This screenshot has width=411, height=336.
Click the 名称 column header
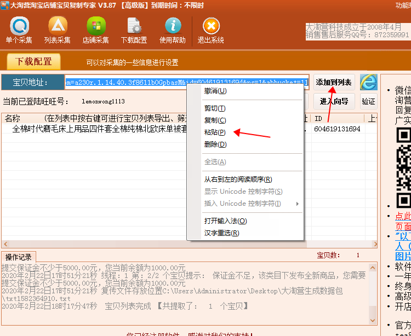click(12, 119)
